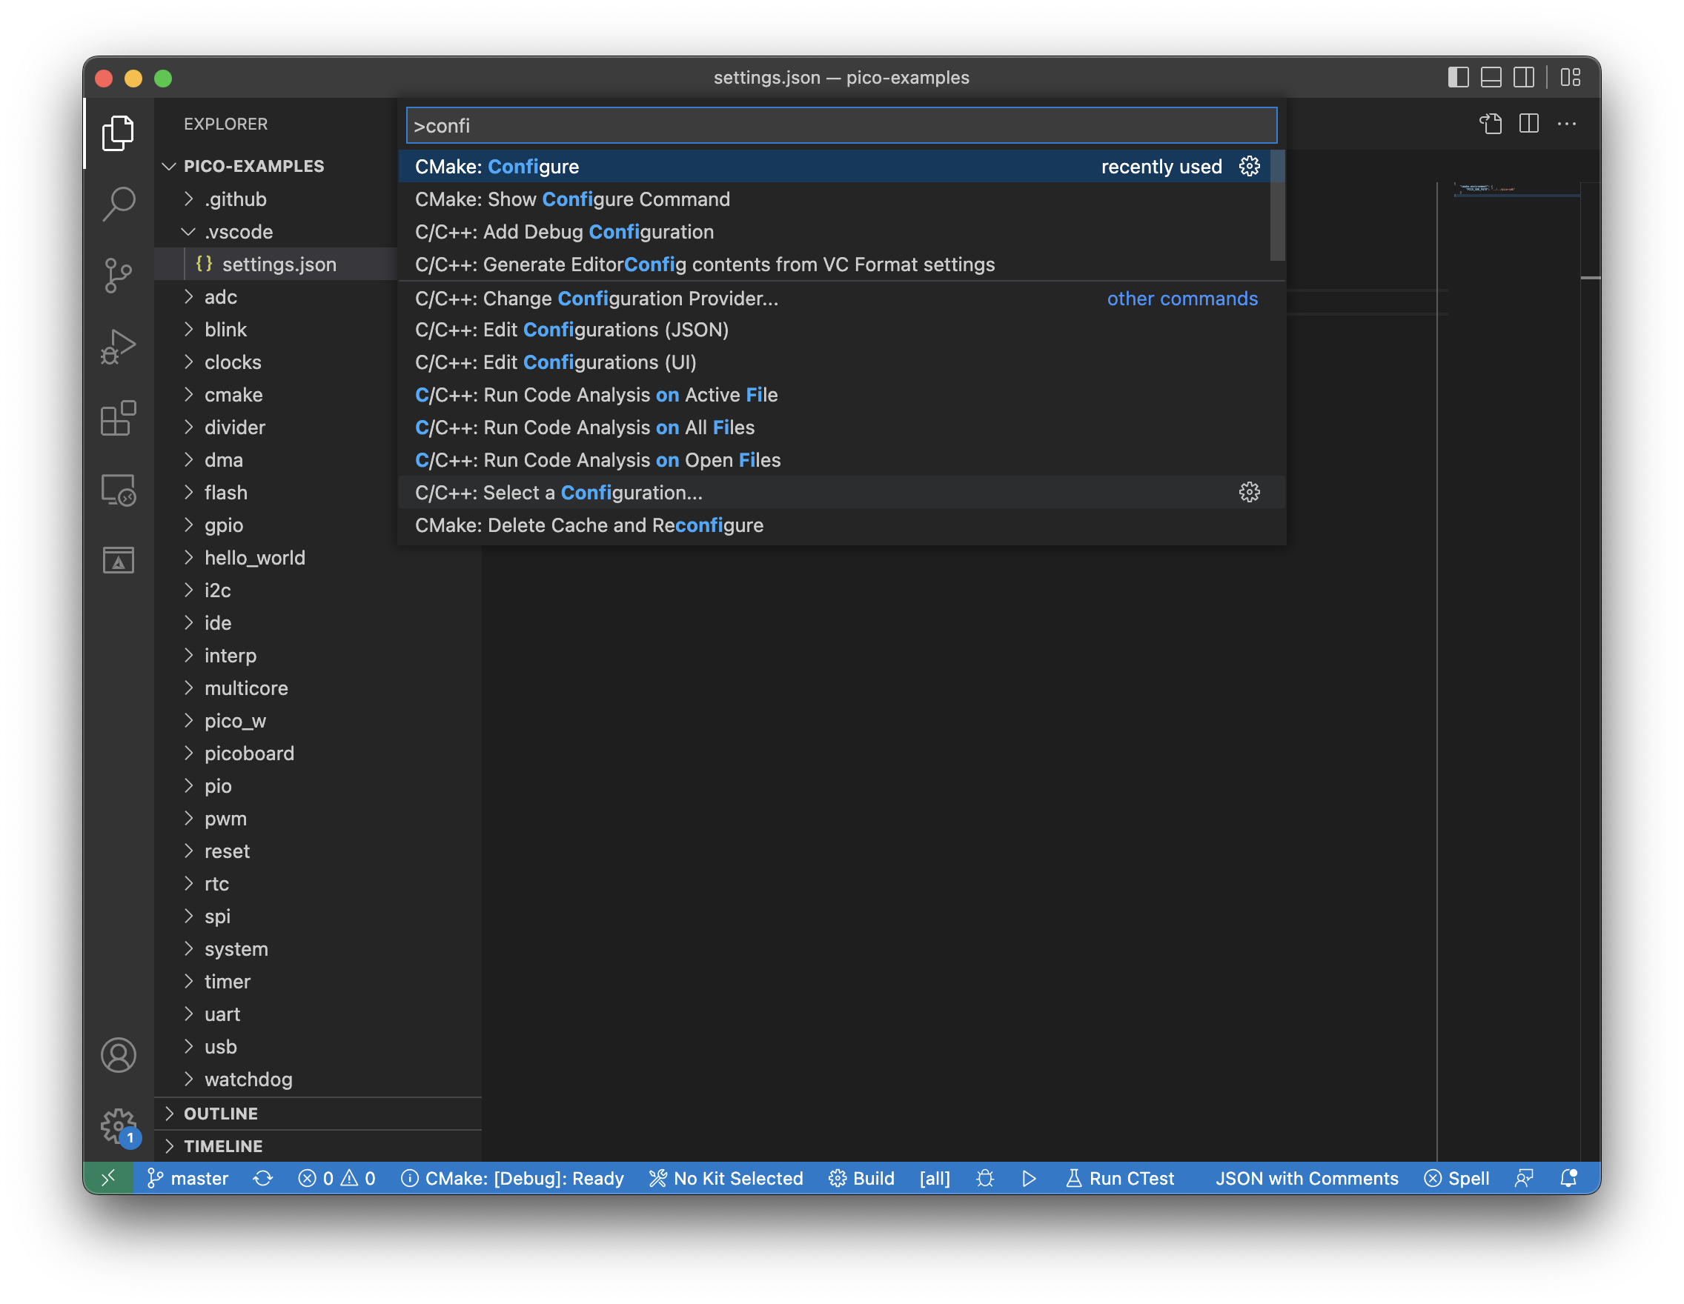Select CMake: Show Configure Command
Image resolution: width=1684 pixels, height=1304 pixels.
(x=834, y=199)
